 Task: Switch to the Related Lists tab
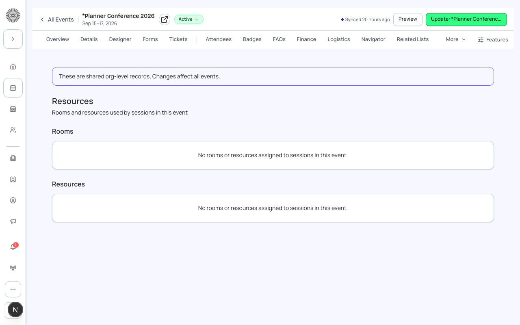tap(413, 39)
